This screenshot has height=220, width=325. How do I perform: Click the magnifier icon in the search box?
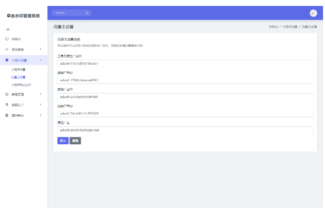tap(87, 13)
